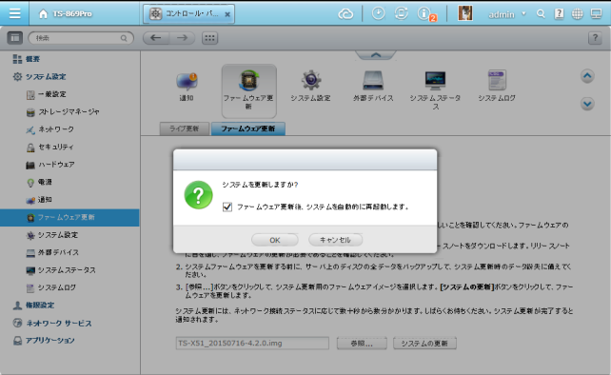Open background tasks clock icon
This screenshot has width=611, height=375.
pyautogui.click(x=378, y=13)
